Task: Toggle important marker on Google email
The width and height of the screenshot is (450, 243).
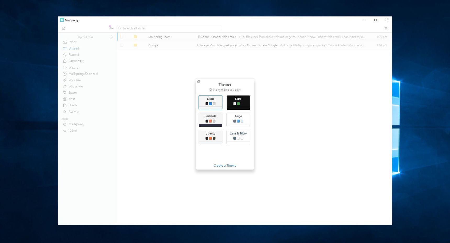Action: click(x=135, y=45)
